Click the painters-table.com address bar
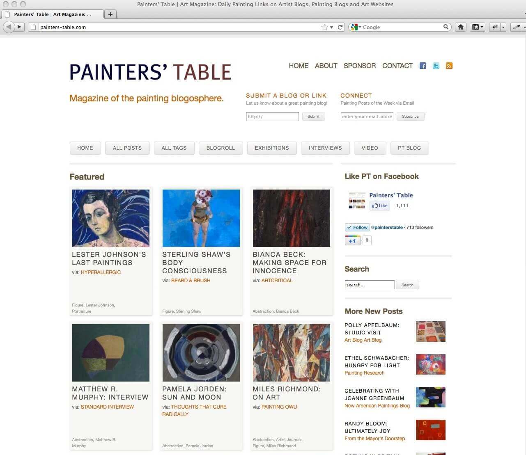The width and height of the screenshot is (526, 455). (x=180, y=27)
